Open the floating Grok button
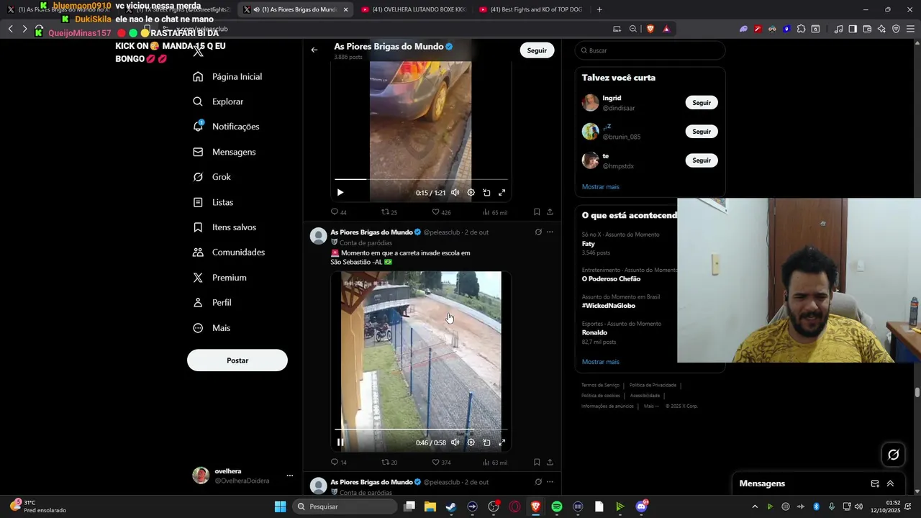The image size is (921, 518). point(894,455)
